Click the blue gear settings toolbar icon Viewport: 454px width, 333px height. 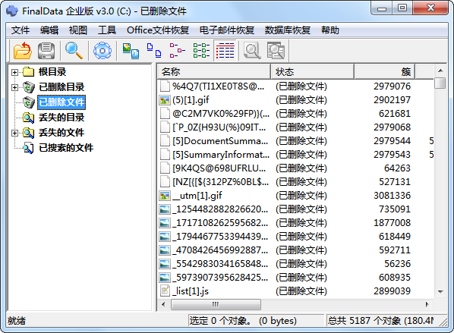(x=102, y=51)
